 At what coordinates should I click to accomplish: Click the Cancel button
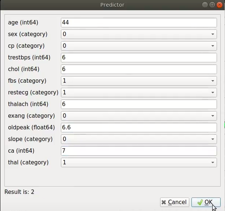tap(174, 202)
